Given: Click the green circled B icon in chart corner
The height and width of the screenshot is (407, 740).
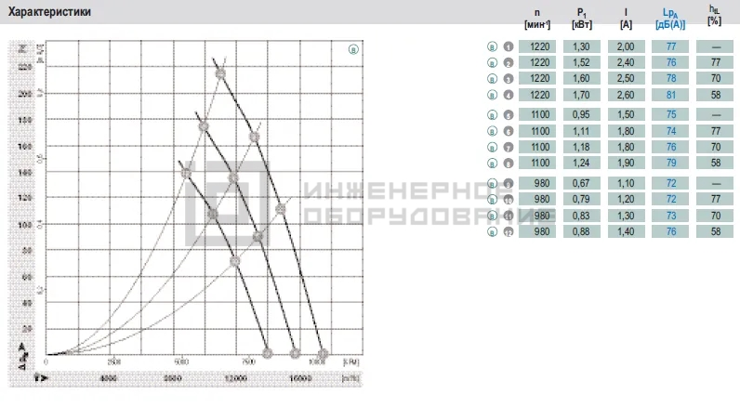Looking at the screenshot, I should [x=353, y=49].
